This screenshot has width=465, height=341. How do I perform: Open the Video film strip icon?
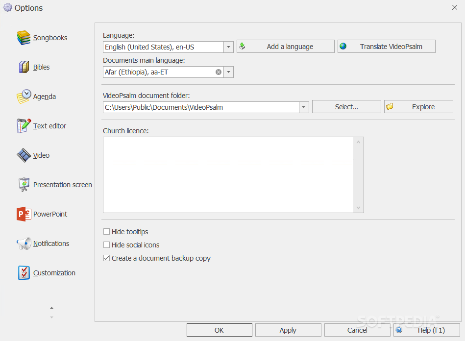point(24,155)
